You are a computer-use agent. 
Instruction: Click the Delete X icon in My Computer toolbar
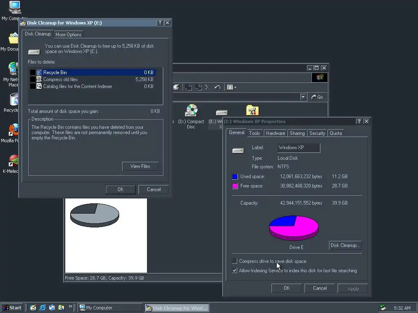pos(208,87)
